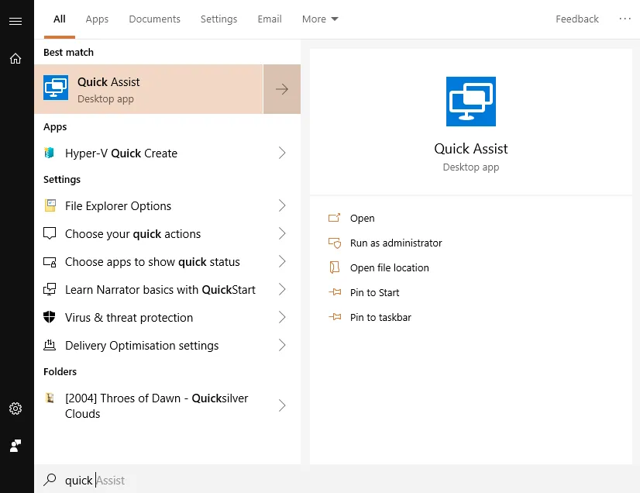Open Hyper-V Quick Create result
Image resolution: width=640 pixels, height=493 pixels.
click(x=167, y=153)
